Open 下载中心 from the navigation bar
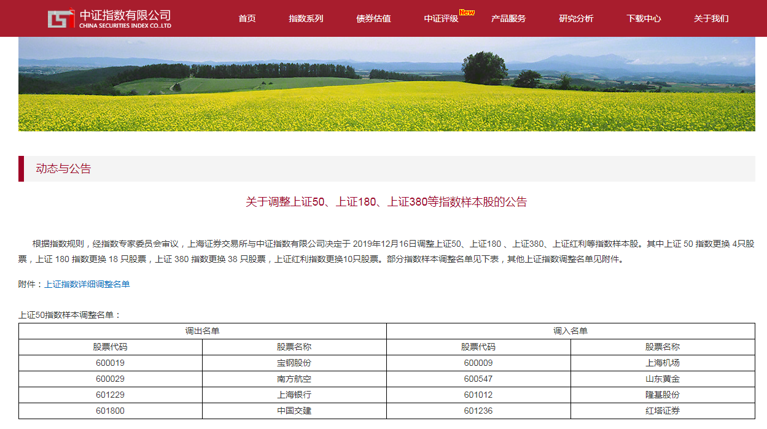Image resolution: width=767 pixels, height=429 pixels. click(x=644, y=18)
